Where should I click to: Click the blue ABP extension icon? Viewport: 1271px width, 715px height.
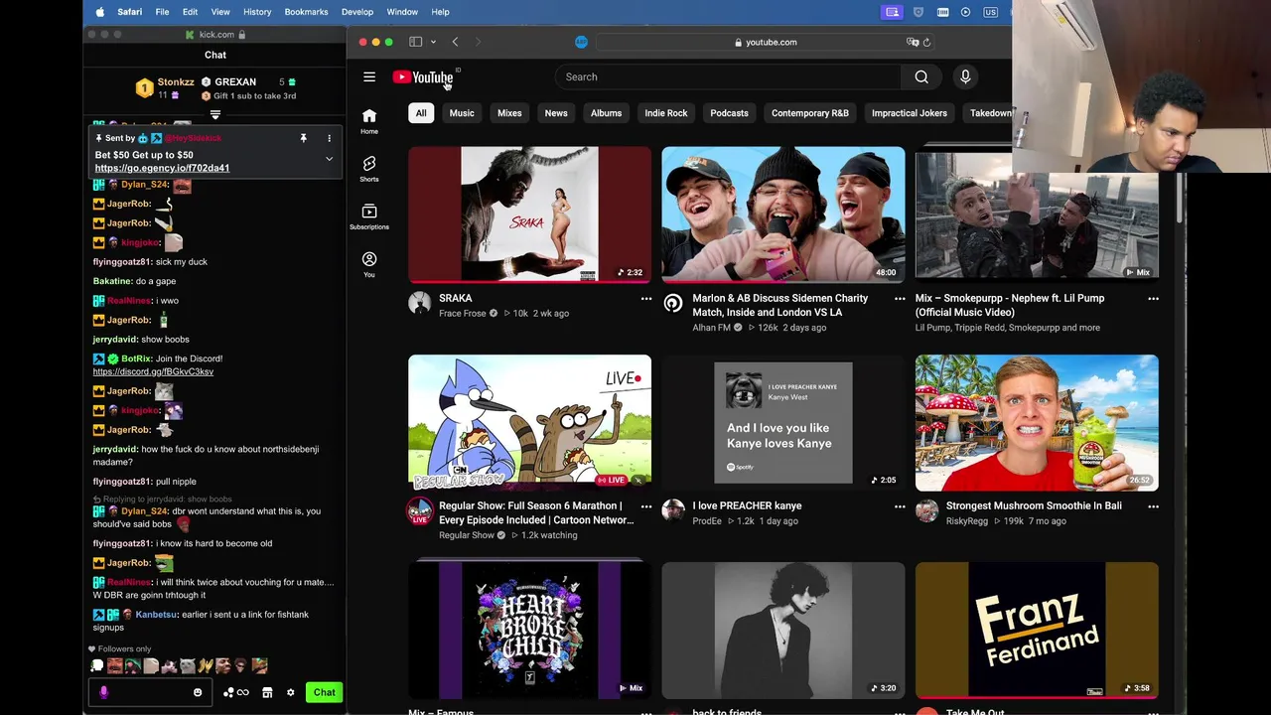(582, 42)
